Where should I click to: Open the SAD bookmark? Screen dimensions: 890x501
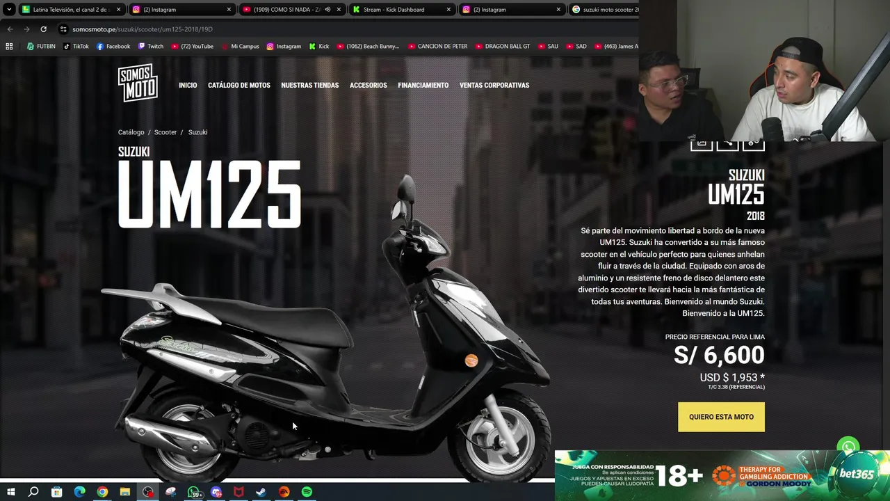click(x=576, y=47)
